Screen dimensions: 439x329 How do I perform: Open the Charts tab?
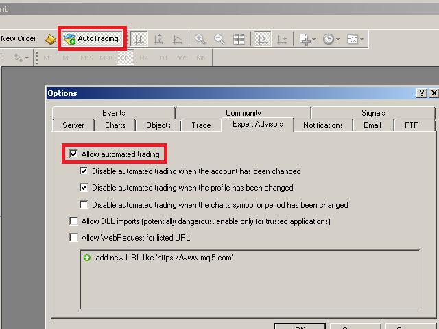pos(115,125)
